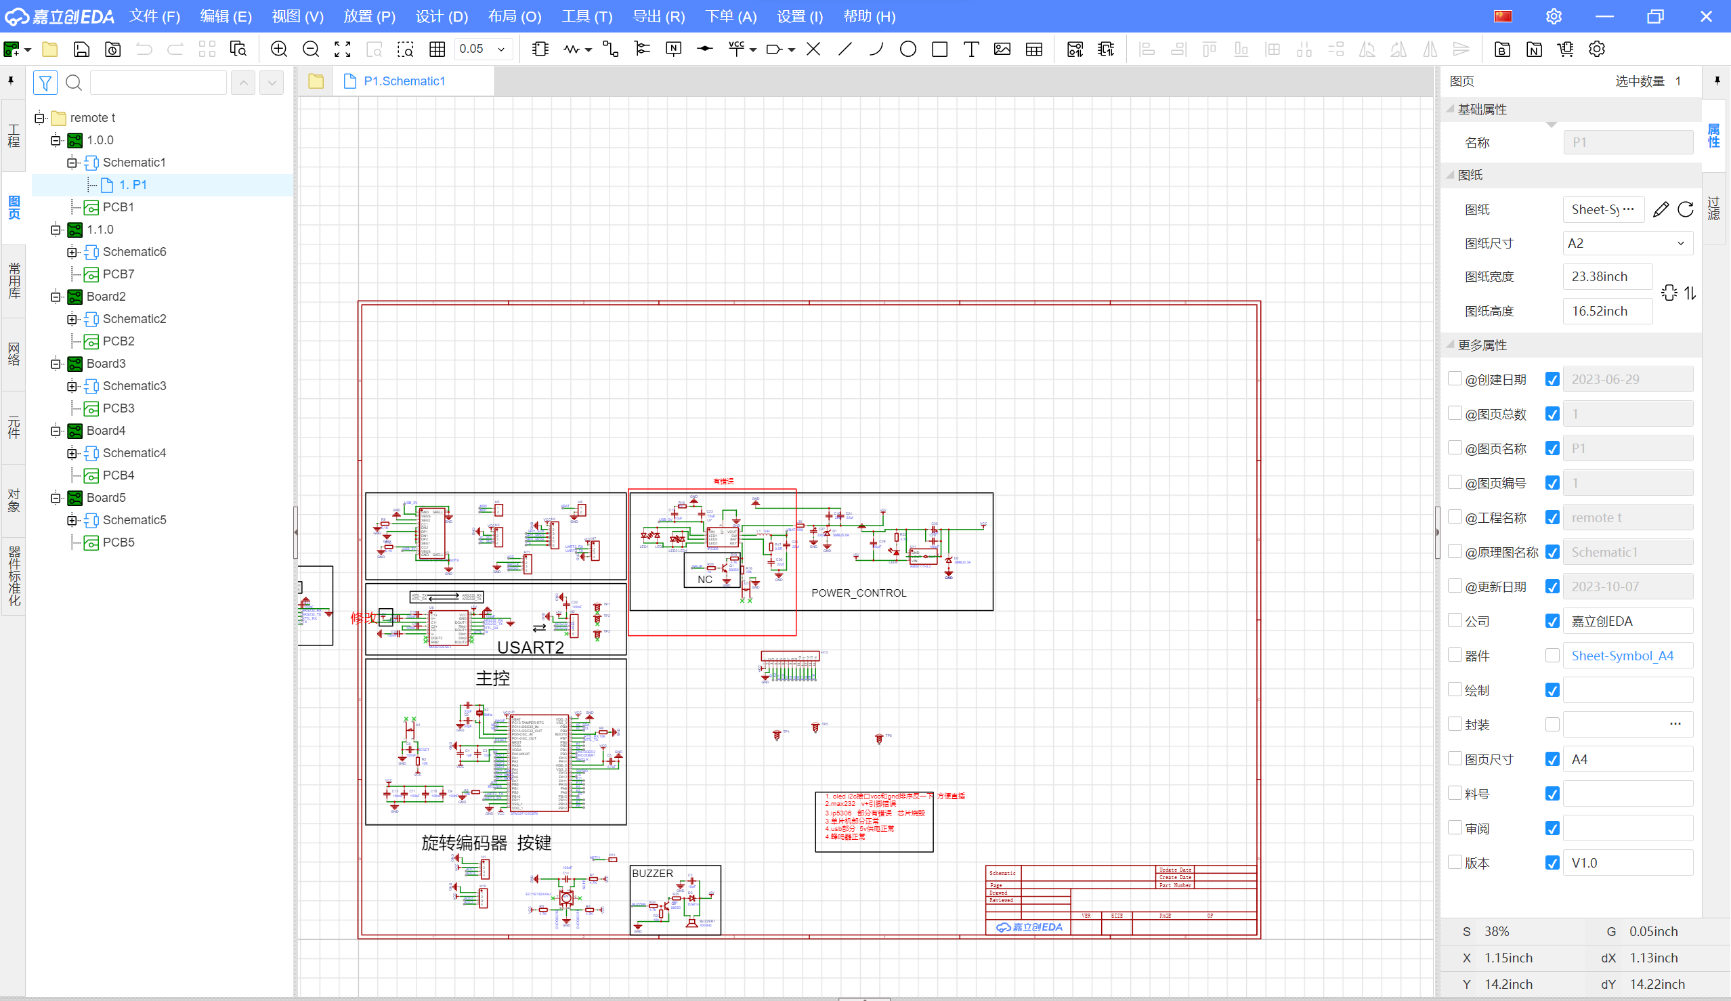Open the 常用库 side tab
This screenshot has height=1001, width=1731.
14,281
